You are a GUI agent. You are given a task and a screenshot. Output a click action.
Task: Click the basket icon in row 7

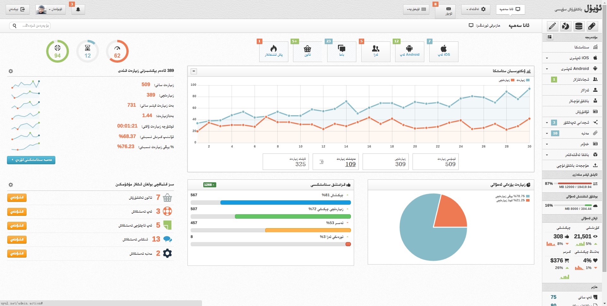click(x=167, y=198)
